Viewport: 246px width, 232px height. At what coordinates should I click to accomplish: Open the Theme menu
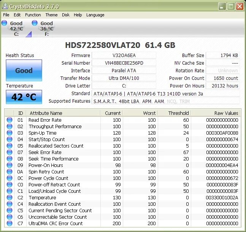point(51,15)
